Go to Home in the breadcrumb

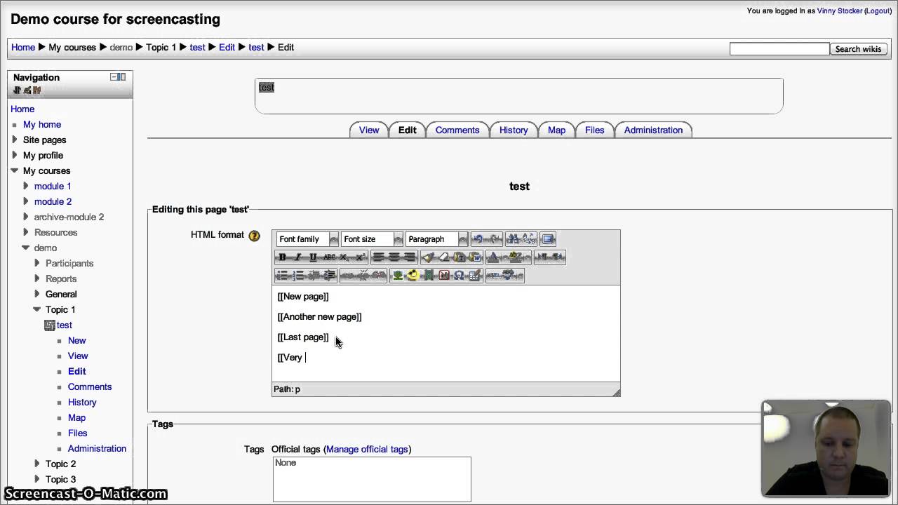click(23, 47)
